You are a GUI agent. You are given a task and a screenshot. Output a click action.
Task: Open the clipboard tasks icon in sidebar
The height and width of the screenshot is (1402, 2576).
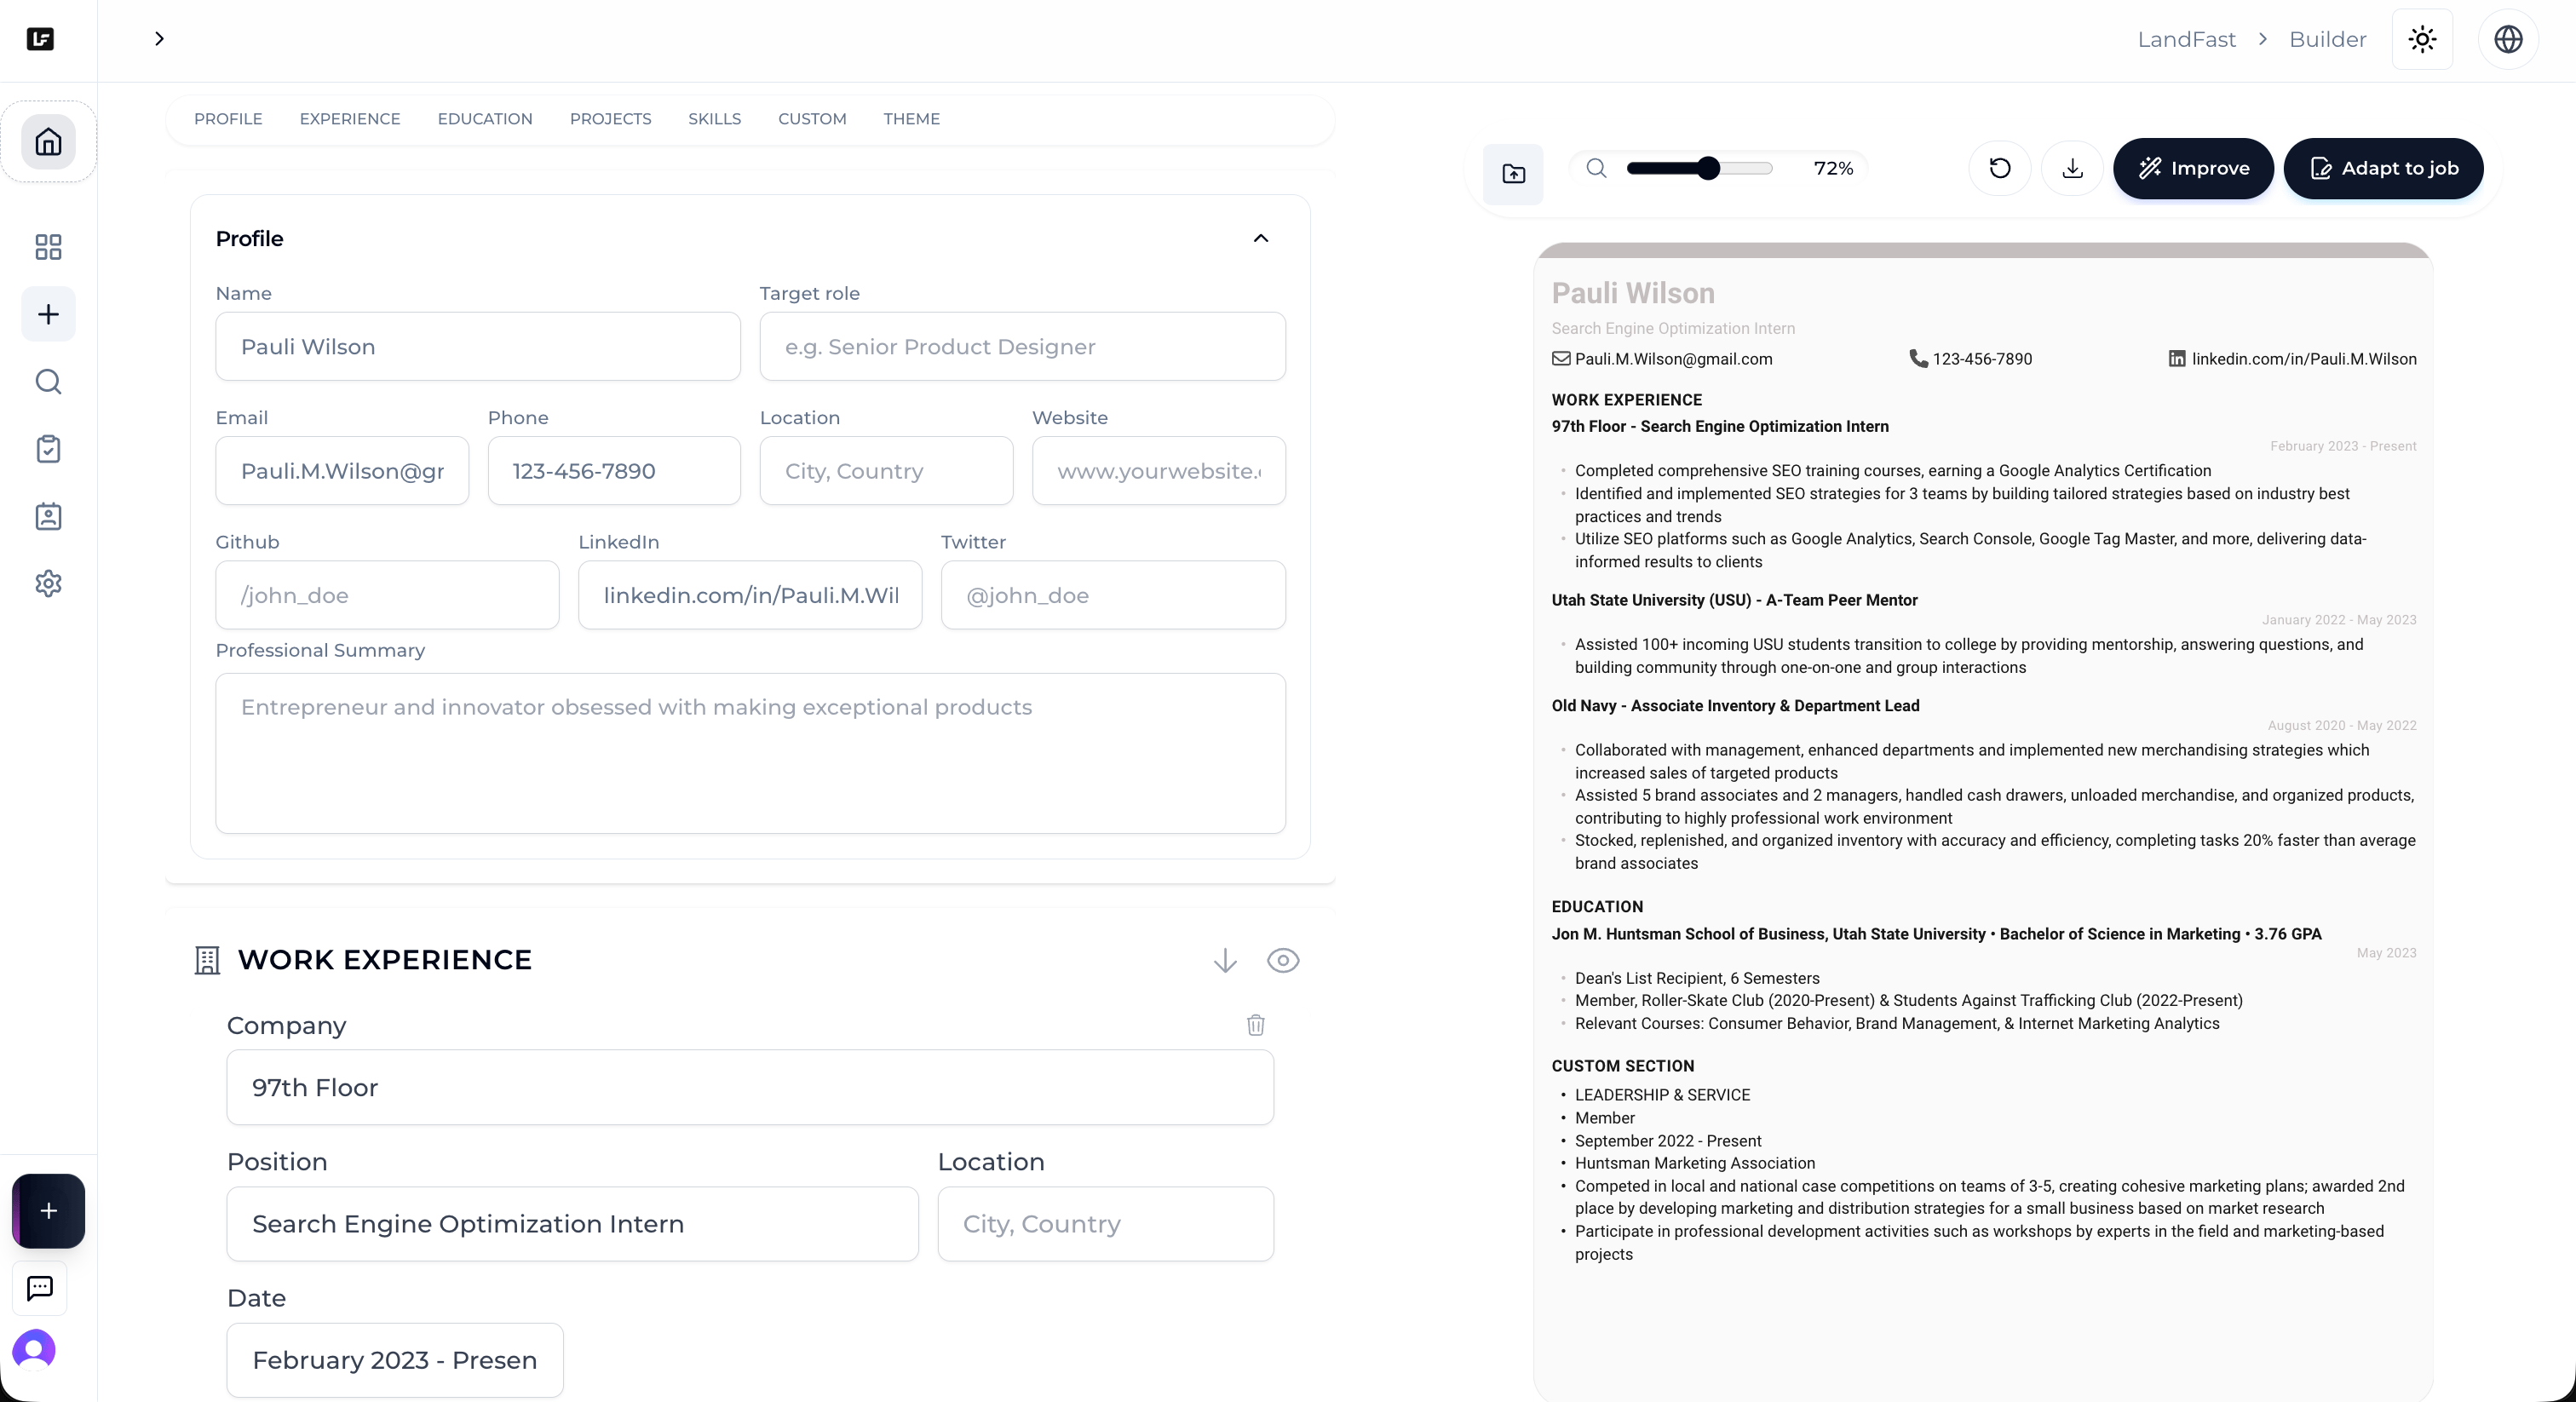tap(48, 449)
